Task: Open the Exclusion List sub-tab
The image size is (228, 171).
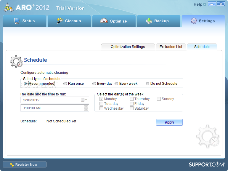Action: (171, 47)
